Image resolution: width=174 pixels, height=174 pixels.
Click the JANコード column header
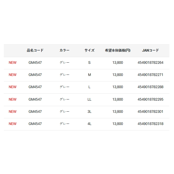(150, 50)
